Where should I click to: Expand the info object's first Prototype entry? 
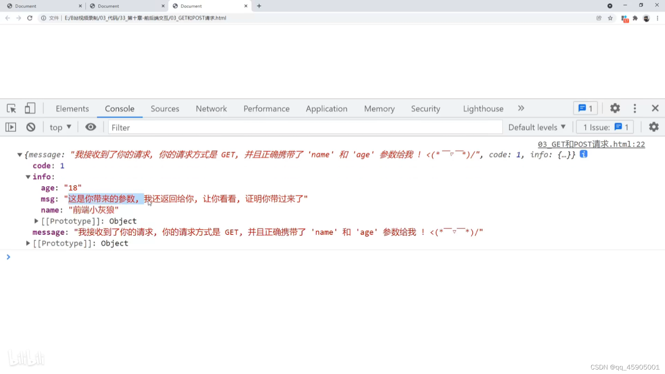point(36,221)
